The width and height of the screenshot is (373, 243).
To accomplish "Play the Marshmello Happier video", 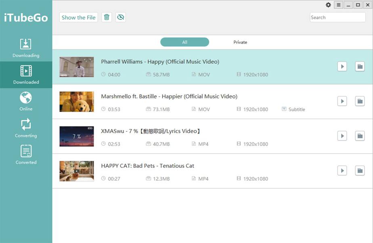I will [342, 101].
